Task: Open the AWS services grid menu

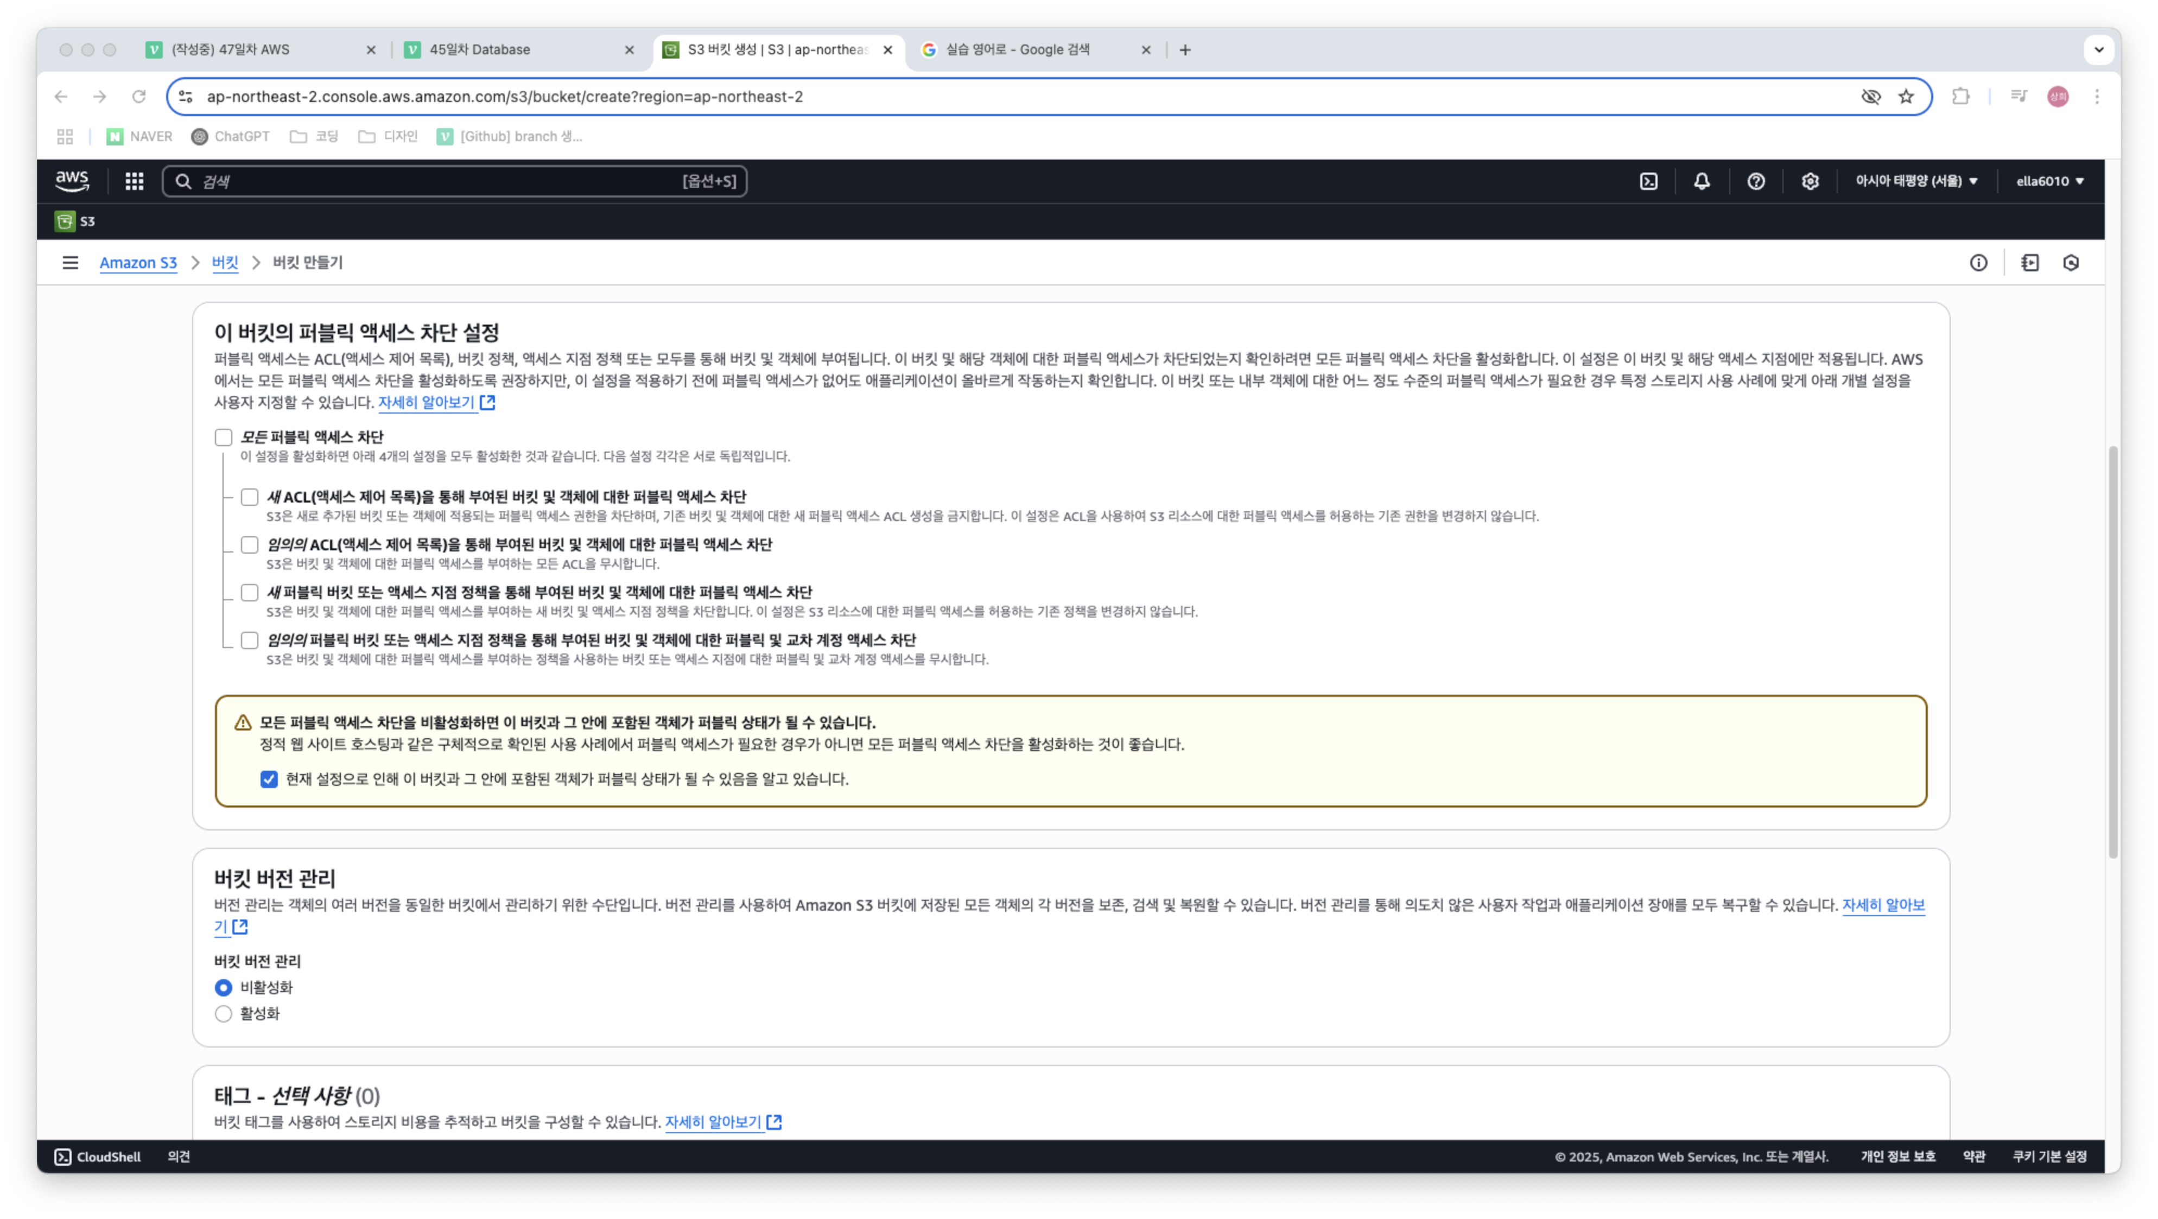Action: click(134, 181)
